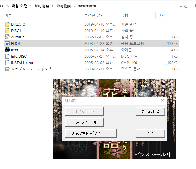The height and width of the screenshot is (169, 196).
Task: Click the トラブルシューティング file name text
Action: click(x=31, y=69)
